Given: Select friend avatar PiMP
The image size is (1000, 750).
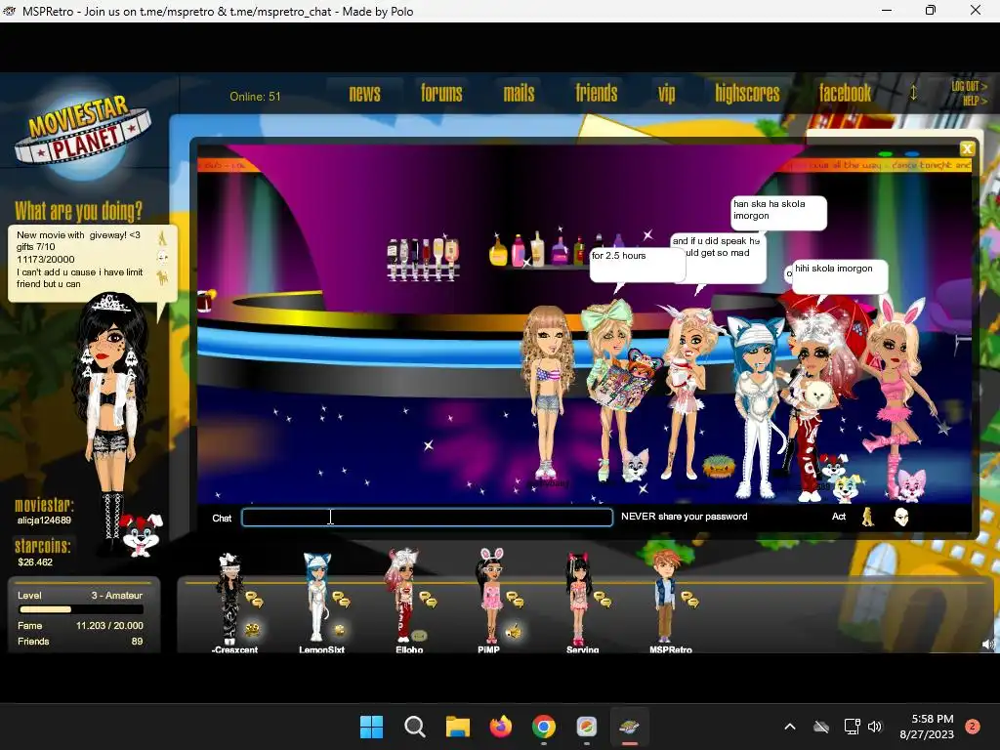Looking at the screenshot, I should click(490, 596).
